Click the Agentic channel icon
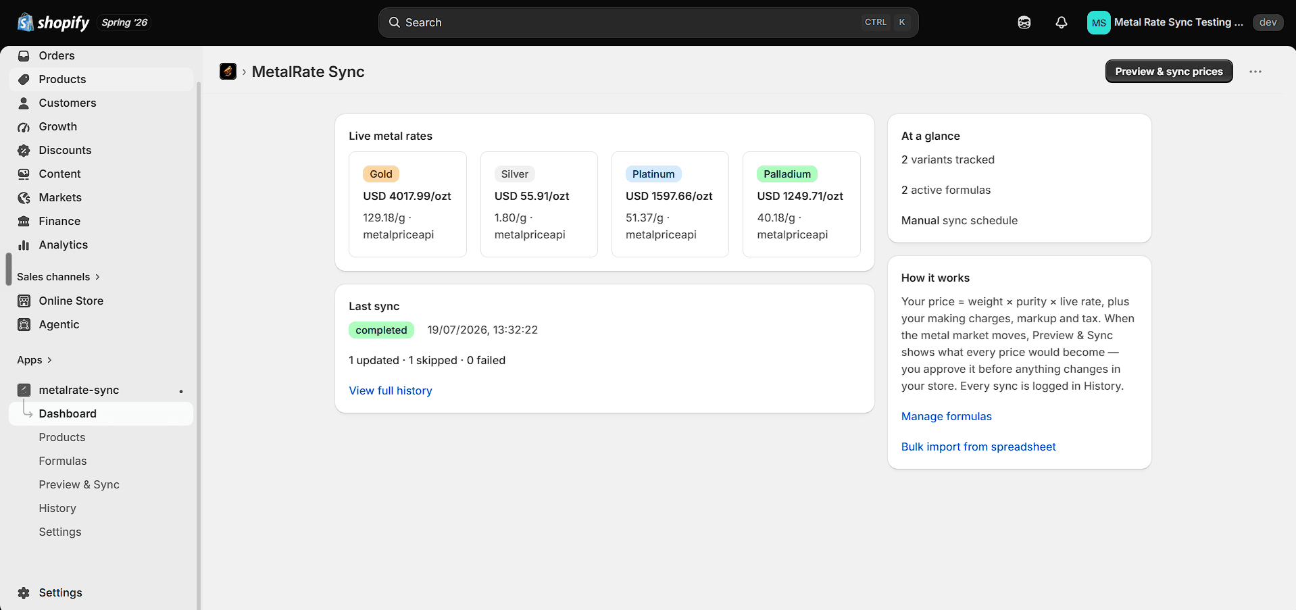The width and height of the screenshot is (1296, 610). [x=24, y=324]
